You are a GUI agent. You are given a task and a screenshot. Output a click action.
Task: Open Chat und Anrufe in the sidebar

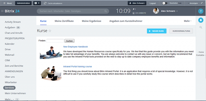14,33
